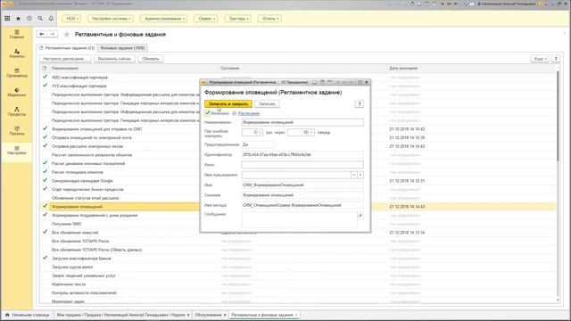This screenshot has width=571, height=321.
Task: Close the Мои продажи bottom tab
Action: [188, 315]
